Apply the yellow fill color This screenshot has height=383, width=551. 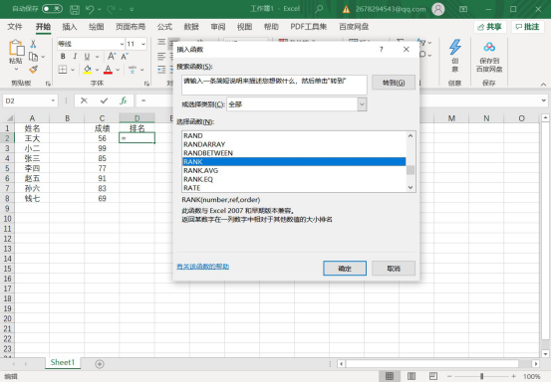(x=88, y=70)
